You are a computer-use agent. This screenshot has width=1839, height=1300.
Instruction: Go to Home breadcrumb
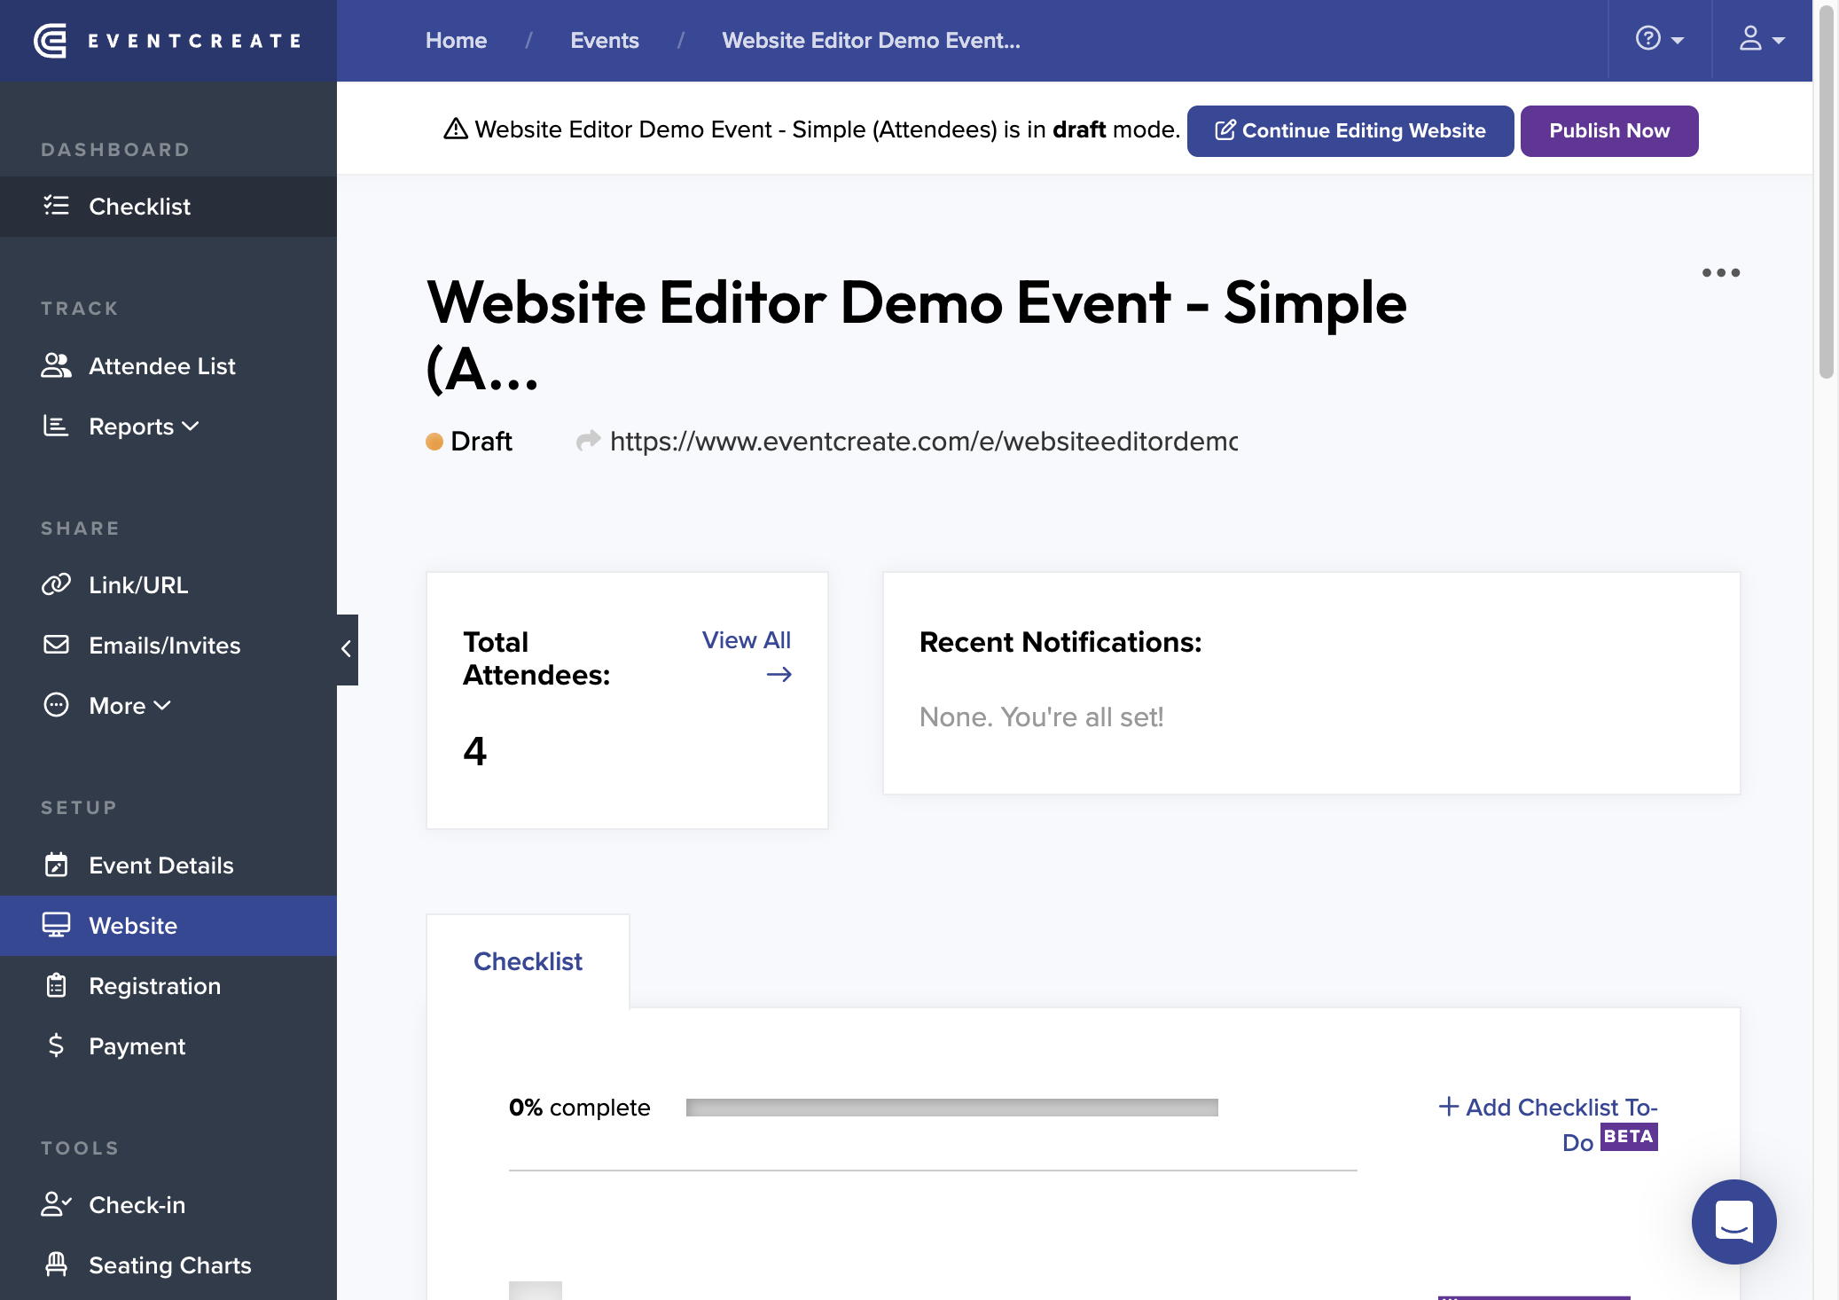[x=456, y=41]
